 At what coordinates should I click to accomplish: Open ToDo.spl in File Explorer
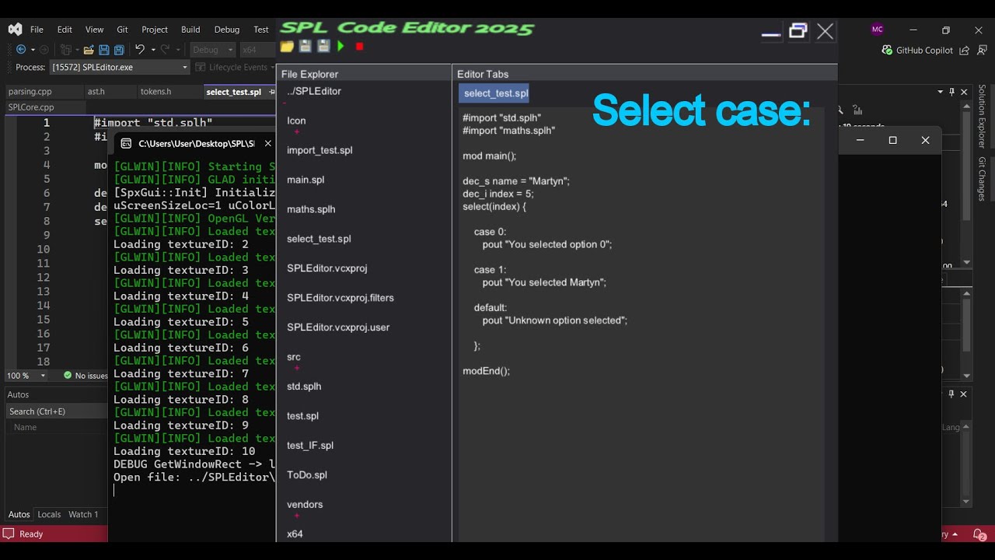pos(307,475)
